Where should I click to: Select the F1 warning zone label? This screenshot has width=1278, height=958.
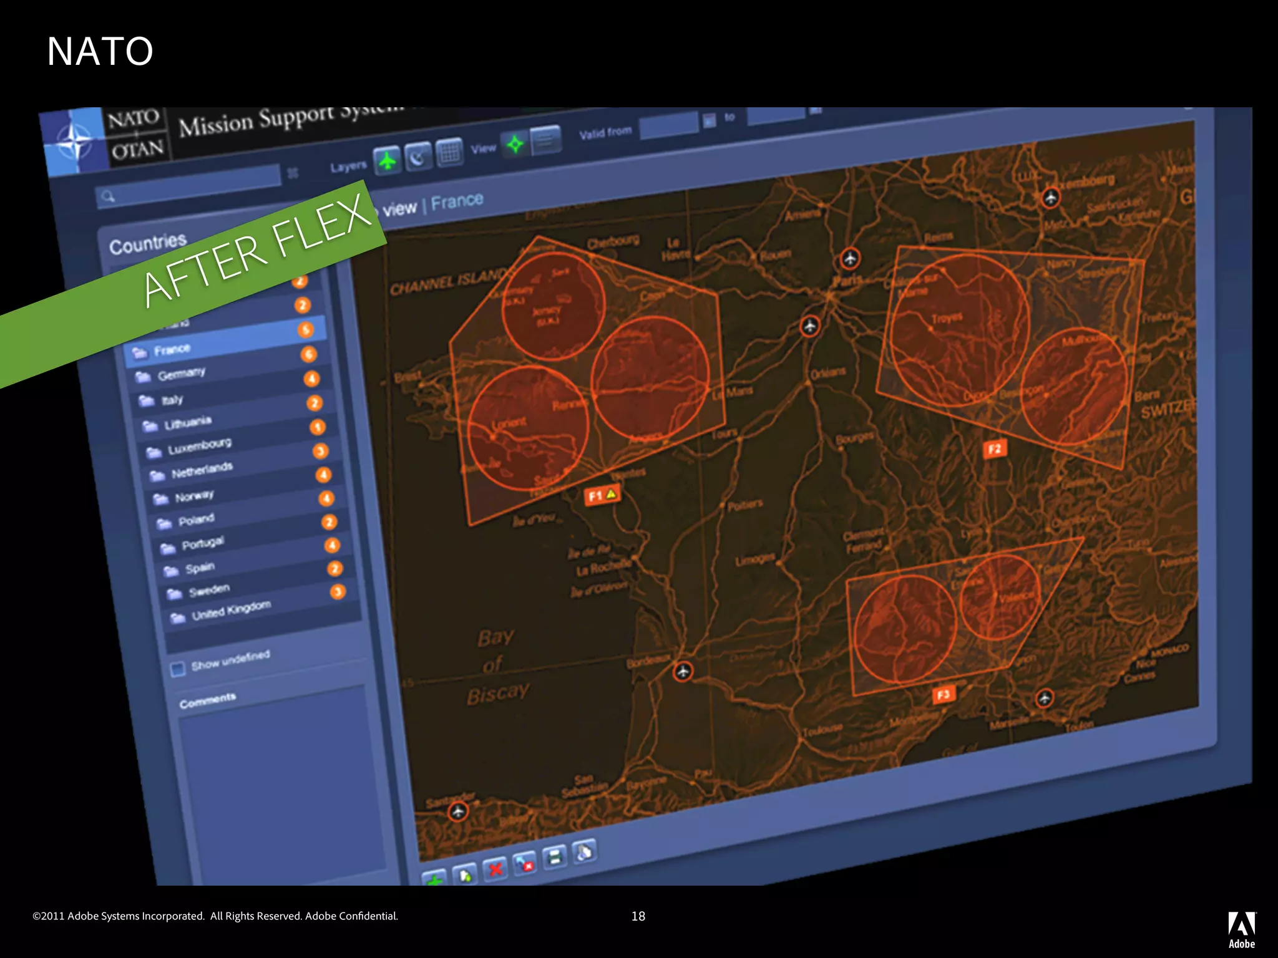pos(602,496)
